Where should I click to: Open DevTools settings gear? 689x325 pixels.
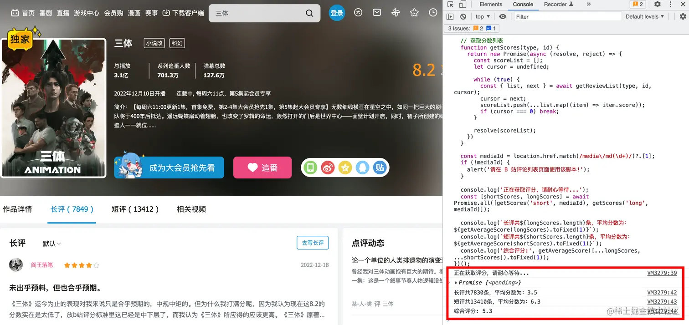click(x=658, y=4)
